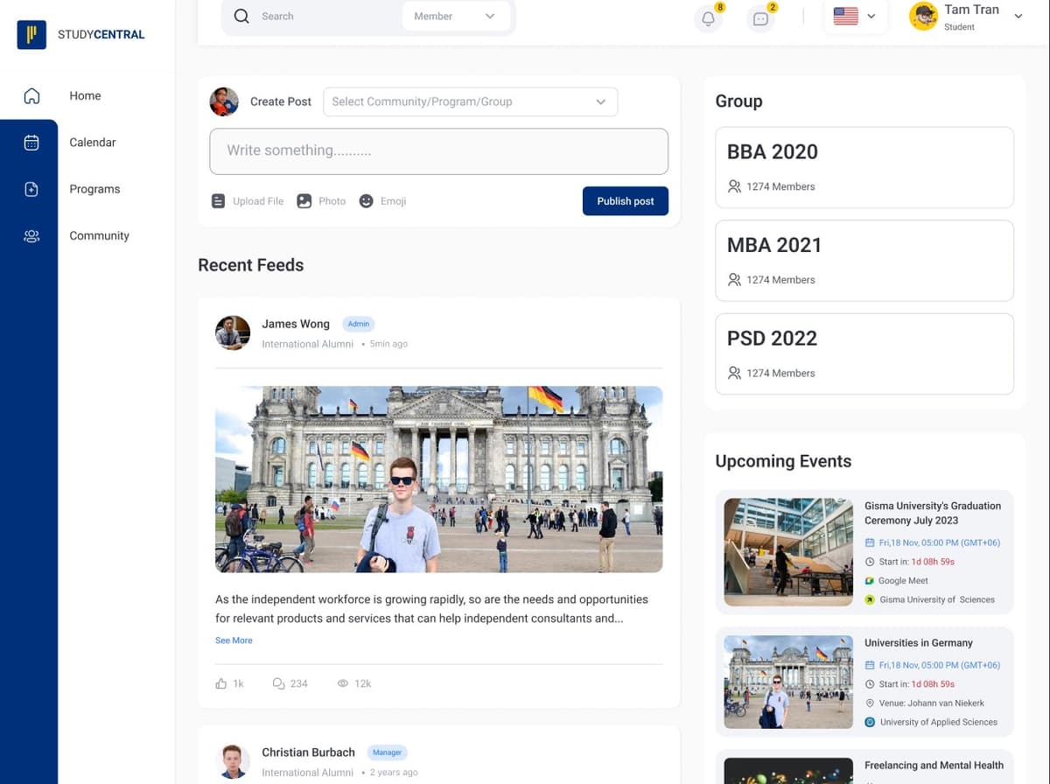Click the Like icon on James Wong's post

[x=221, y=682]
